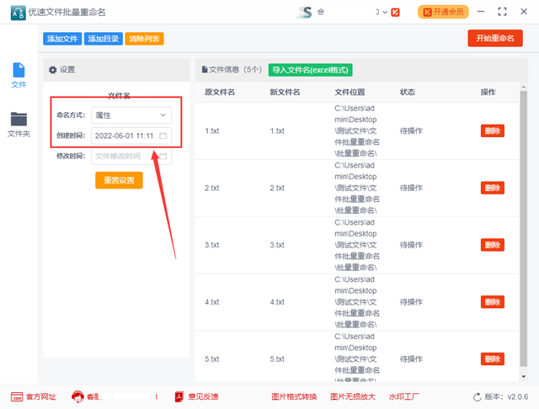The width and height of the screenshot is (539, 409).
Task: Switch to the 文件夹 sidebar section
Action: pyautogui.click(x=19, y=125)
